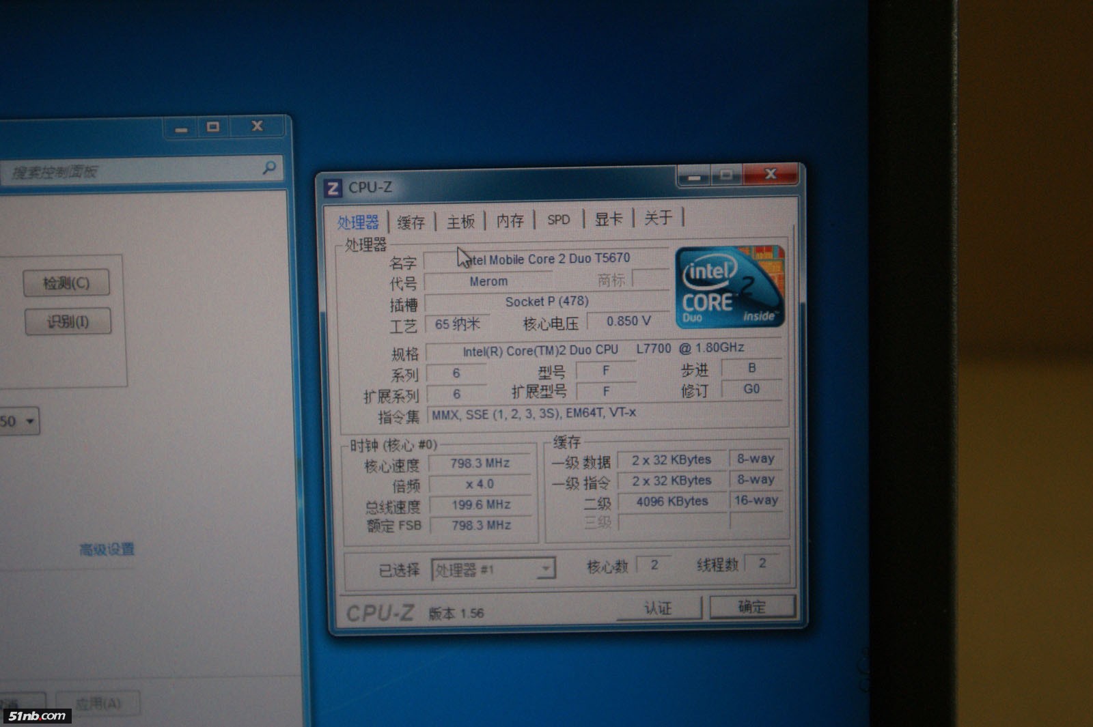Open the 关于 tab
Viewport: 1093px width, 727px height.
tap(658, 218)
